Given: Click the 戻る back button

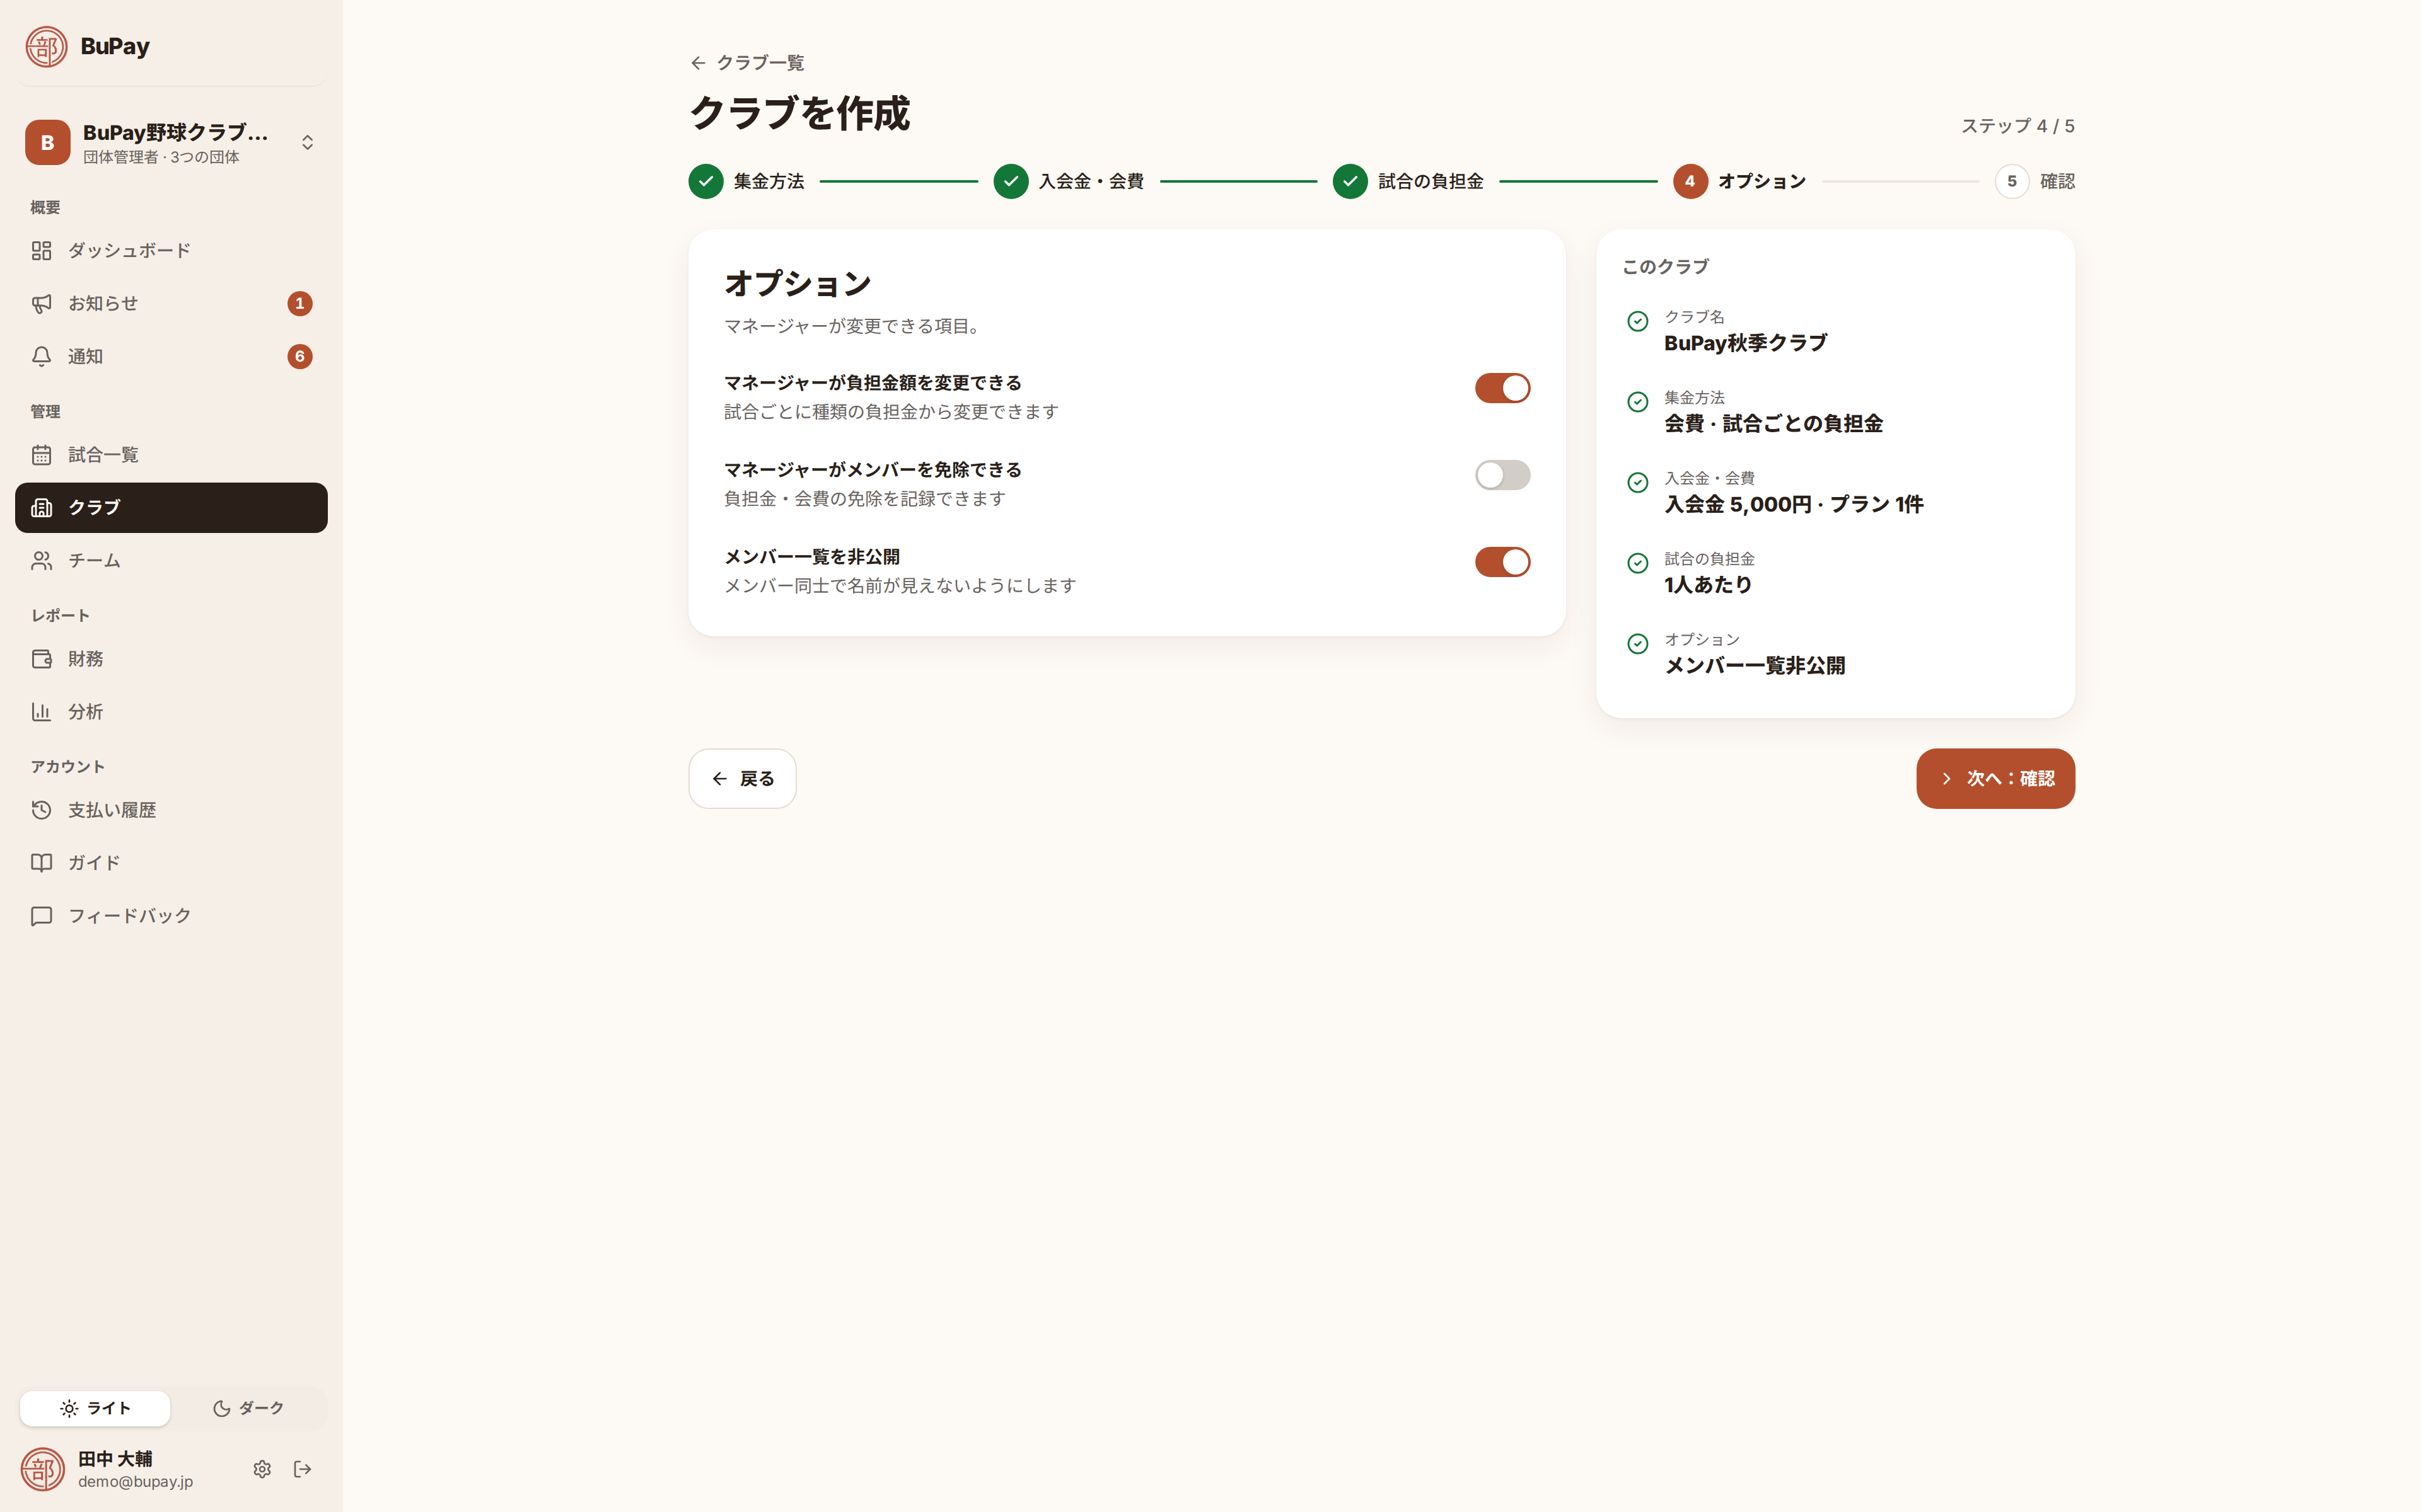Looking at the screenshot, I should tap(742, 779).
